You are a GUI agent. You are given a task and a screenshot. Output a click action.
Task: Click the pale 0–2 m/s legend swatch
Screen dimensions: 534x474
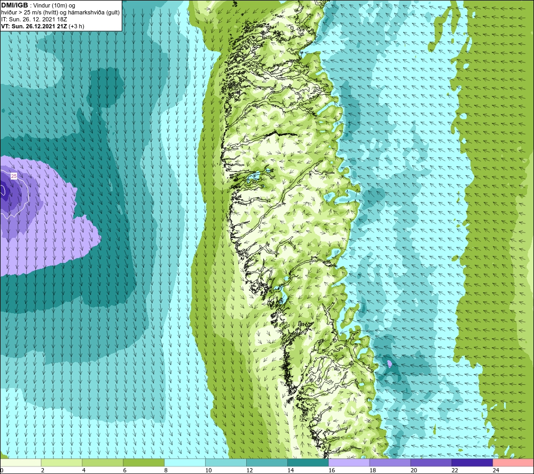tap(21, 462)
